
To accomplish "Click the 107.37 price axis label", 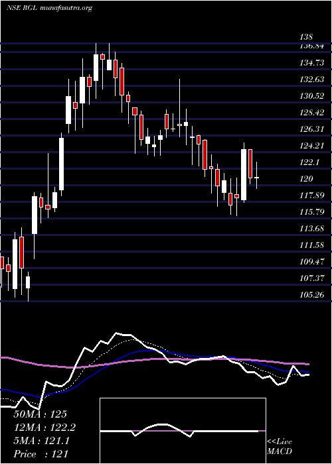I will [311, 278].
